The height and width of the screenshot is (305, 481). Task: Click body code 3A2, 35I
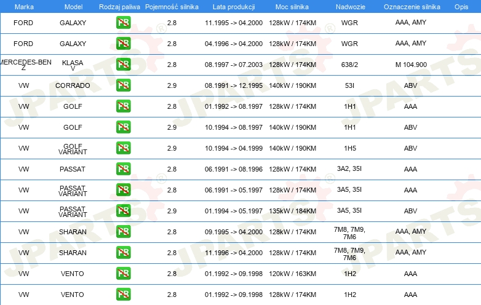349,168
